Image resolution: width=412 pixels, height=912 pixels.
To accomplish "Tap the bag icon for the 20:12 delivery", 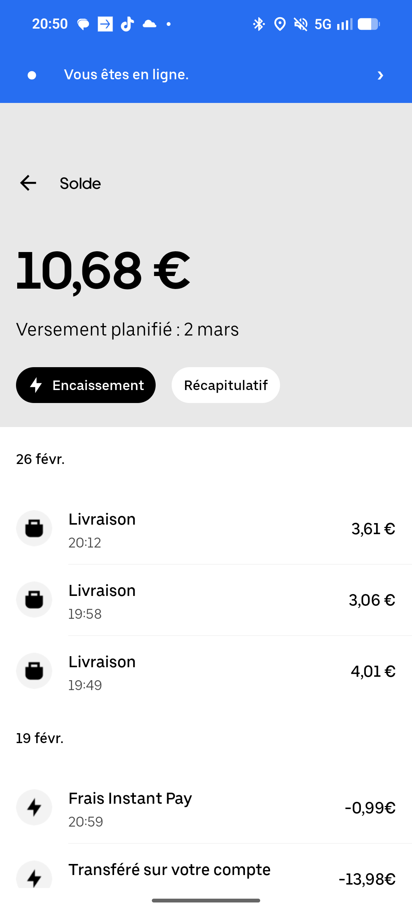I will pyautogui.click(x=34, y=528).
